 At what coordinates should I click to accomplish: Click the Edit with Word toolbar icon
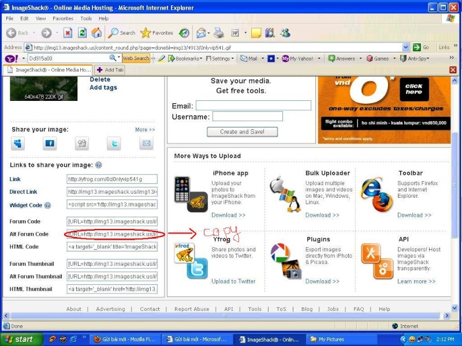coord(235,33)
